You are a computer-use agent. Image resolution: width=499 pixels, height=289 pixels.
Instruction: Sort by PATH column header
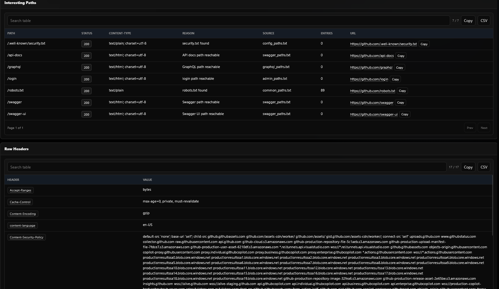pyautogui.click(x=11, y=33)
